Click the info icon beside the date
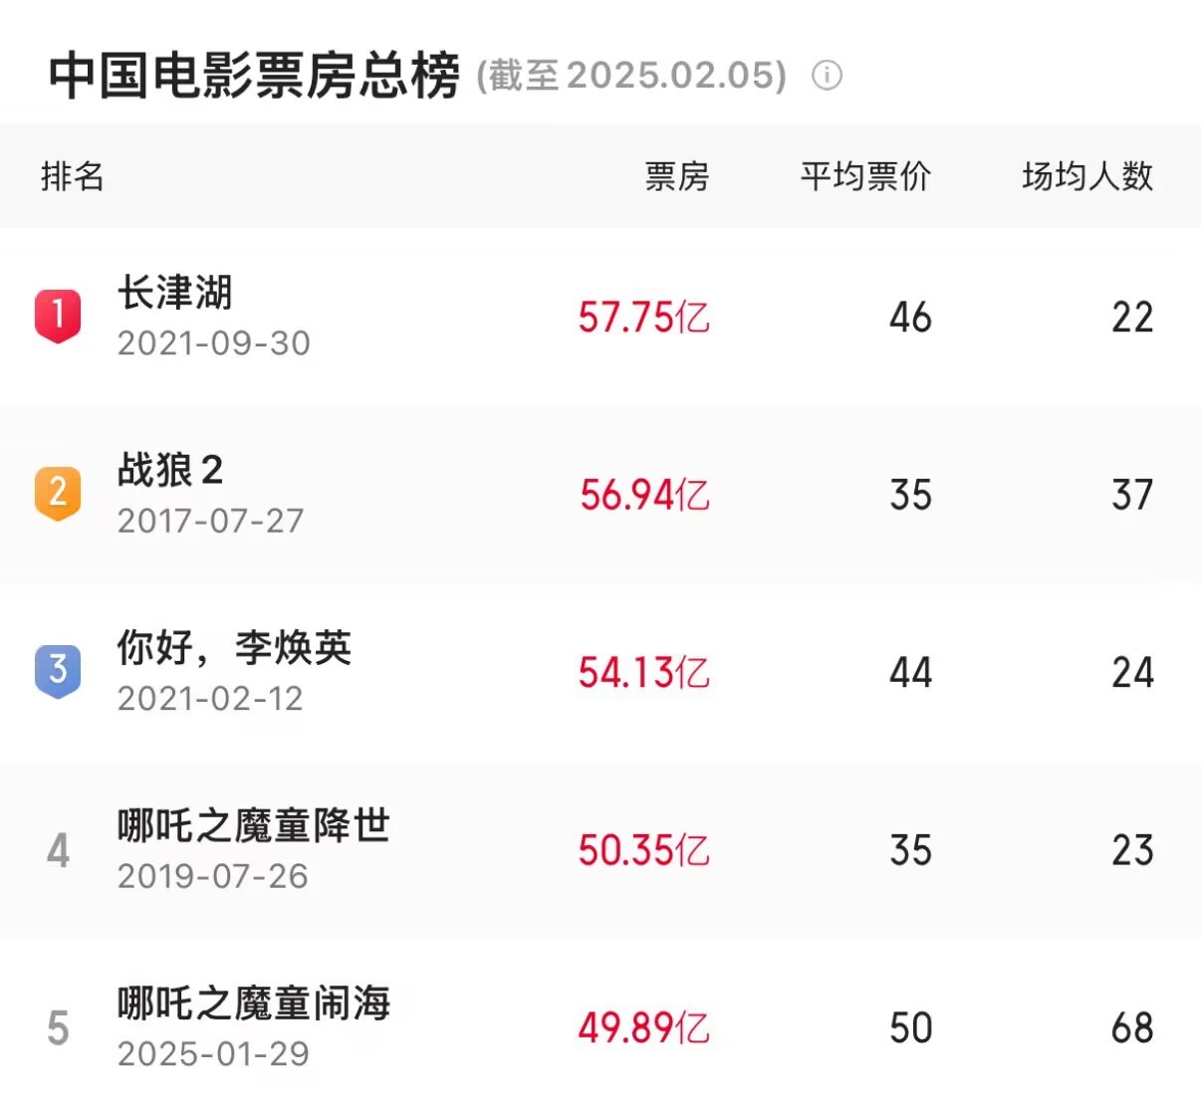 click(x=827, y=76)
